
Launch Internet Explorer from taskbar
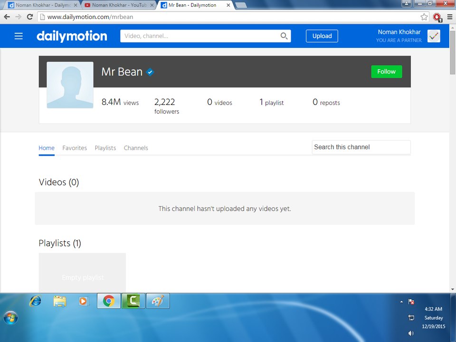36,301
